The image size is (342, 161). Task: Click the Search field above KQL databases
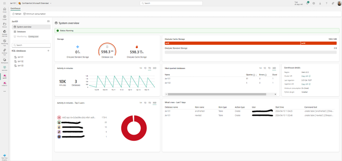(31, 45)
